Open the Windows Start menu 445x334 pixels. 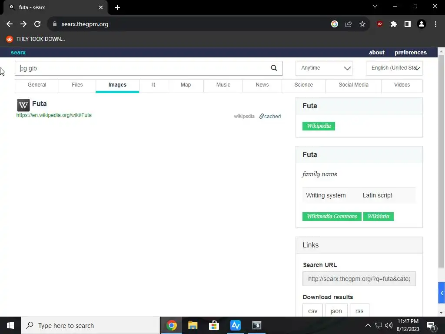click(10, 325)
